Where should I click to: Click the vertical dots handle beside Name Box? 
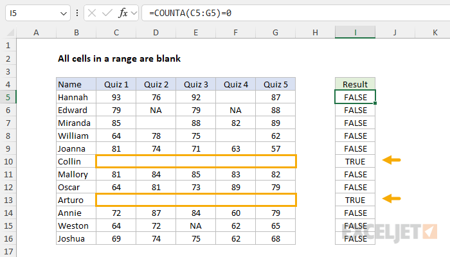click(77, 13)
